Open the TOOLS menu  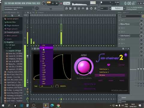34,3
